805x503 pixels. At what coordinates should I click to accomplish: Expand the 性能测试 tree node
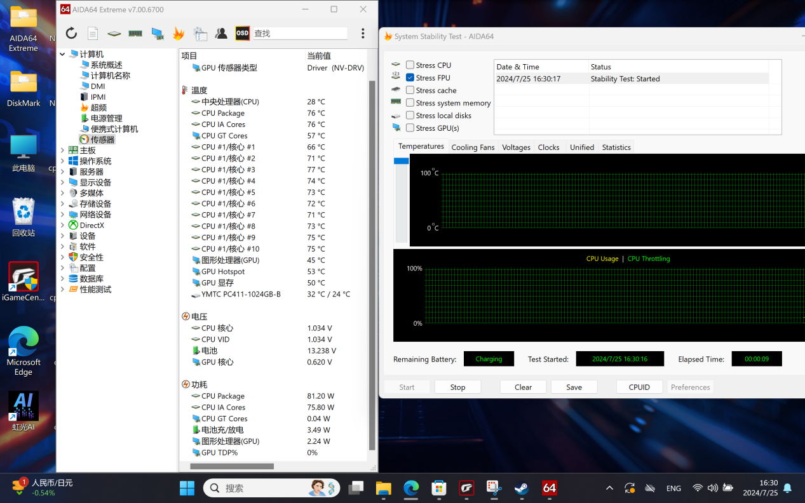pyautogui.click(x=62, y=290)
